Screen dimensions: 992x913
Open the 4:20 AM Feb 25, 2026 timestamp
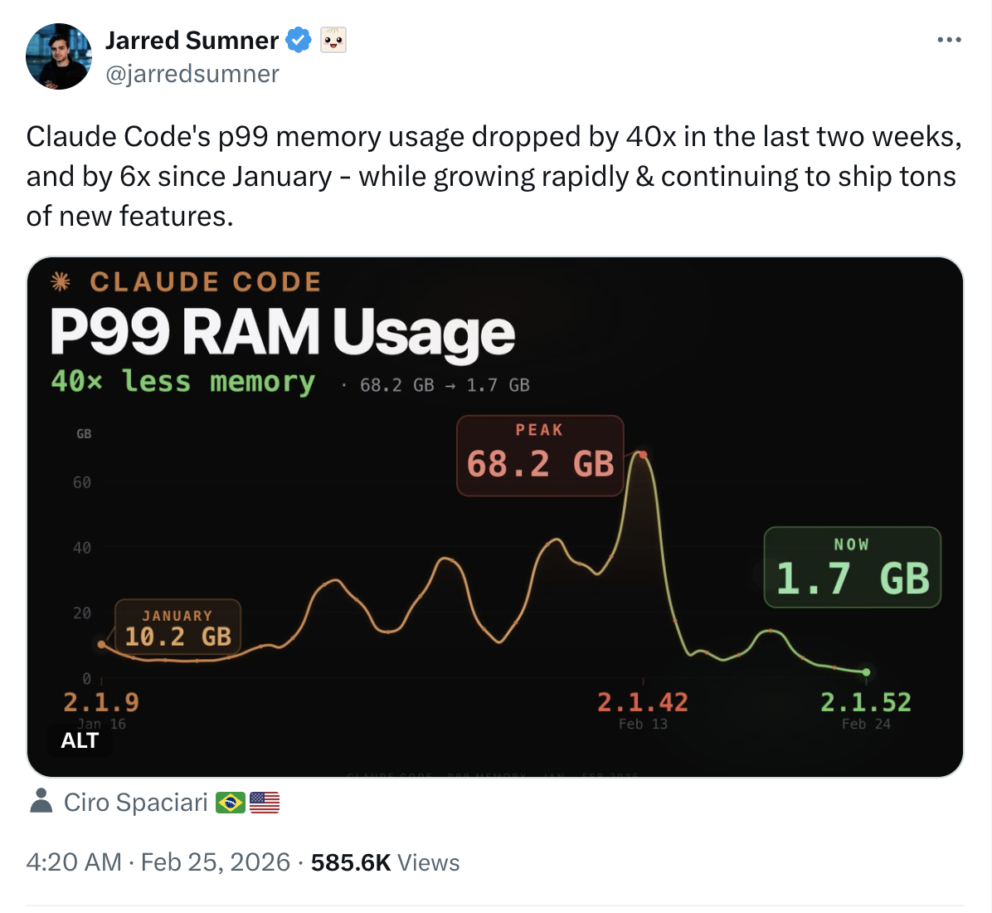click(158, 862)
